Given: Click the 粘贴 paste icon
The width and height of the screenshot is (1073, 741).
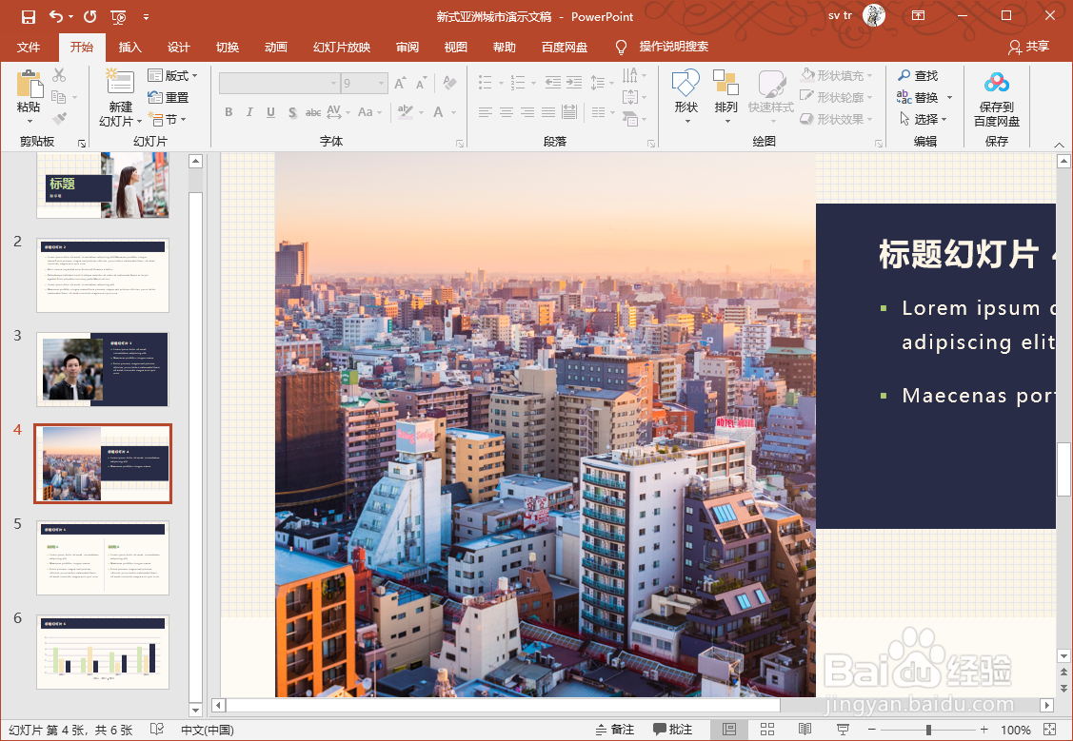Looking at the screenshot, I should click(x=29, y=85).
